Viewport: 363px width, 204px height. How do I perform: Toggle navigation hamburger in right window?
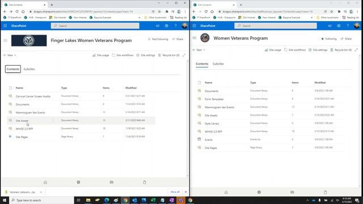point(194,38)
